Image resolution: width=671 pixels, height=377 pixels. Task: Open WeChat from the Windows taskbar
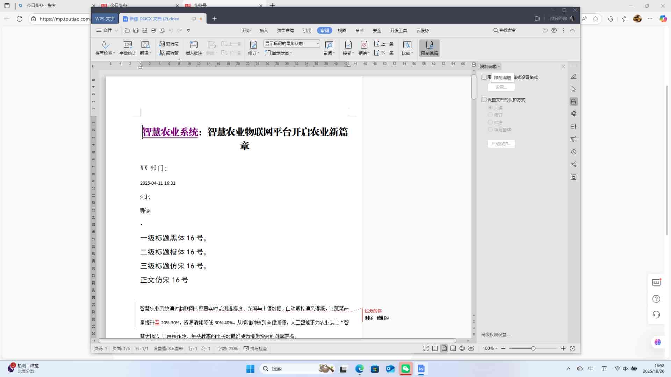pyautogui.click(x=406, y=369)
